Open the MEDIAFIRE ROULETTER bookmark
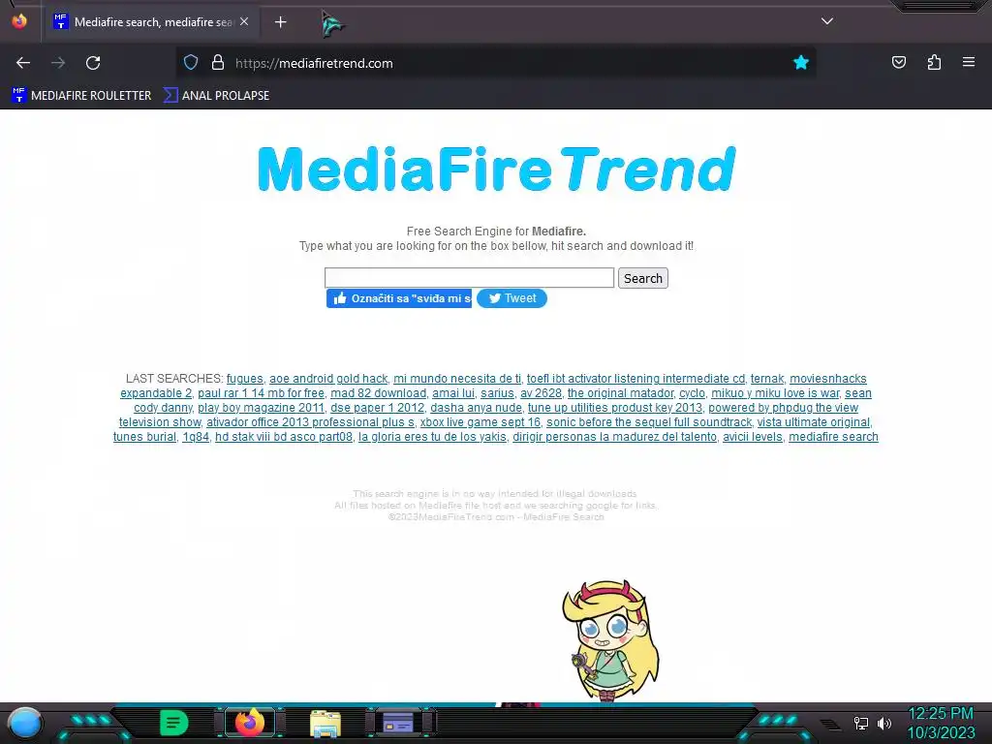 tap(81, 96)
